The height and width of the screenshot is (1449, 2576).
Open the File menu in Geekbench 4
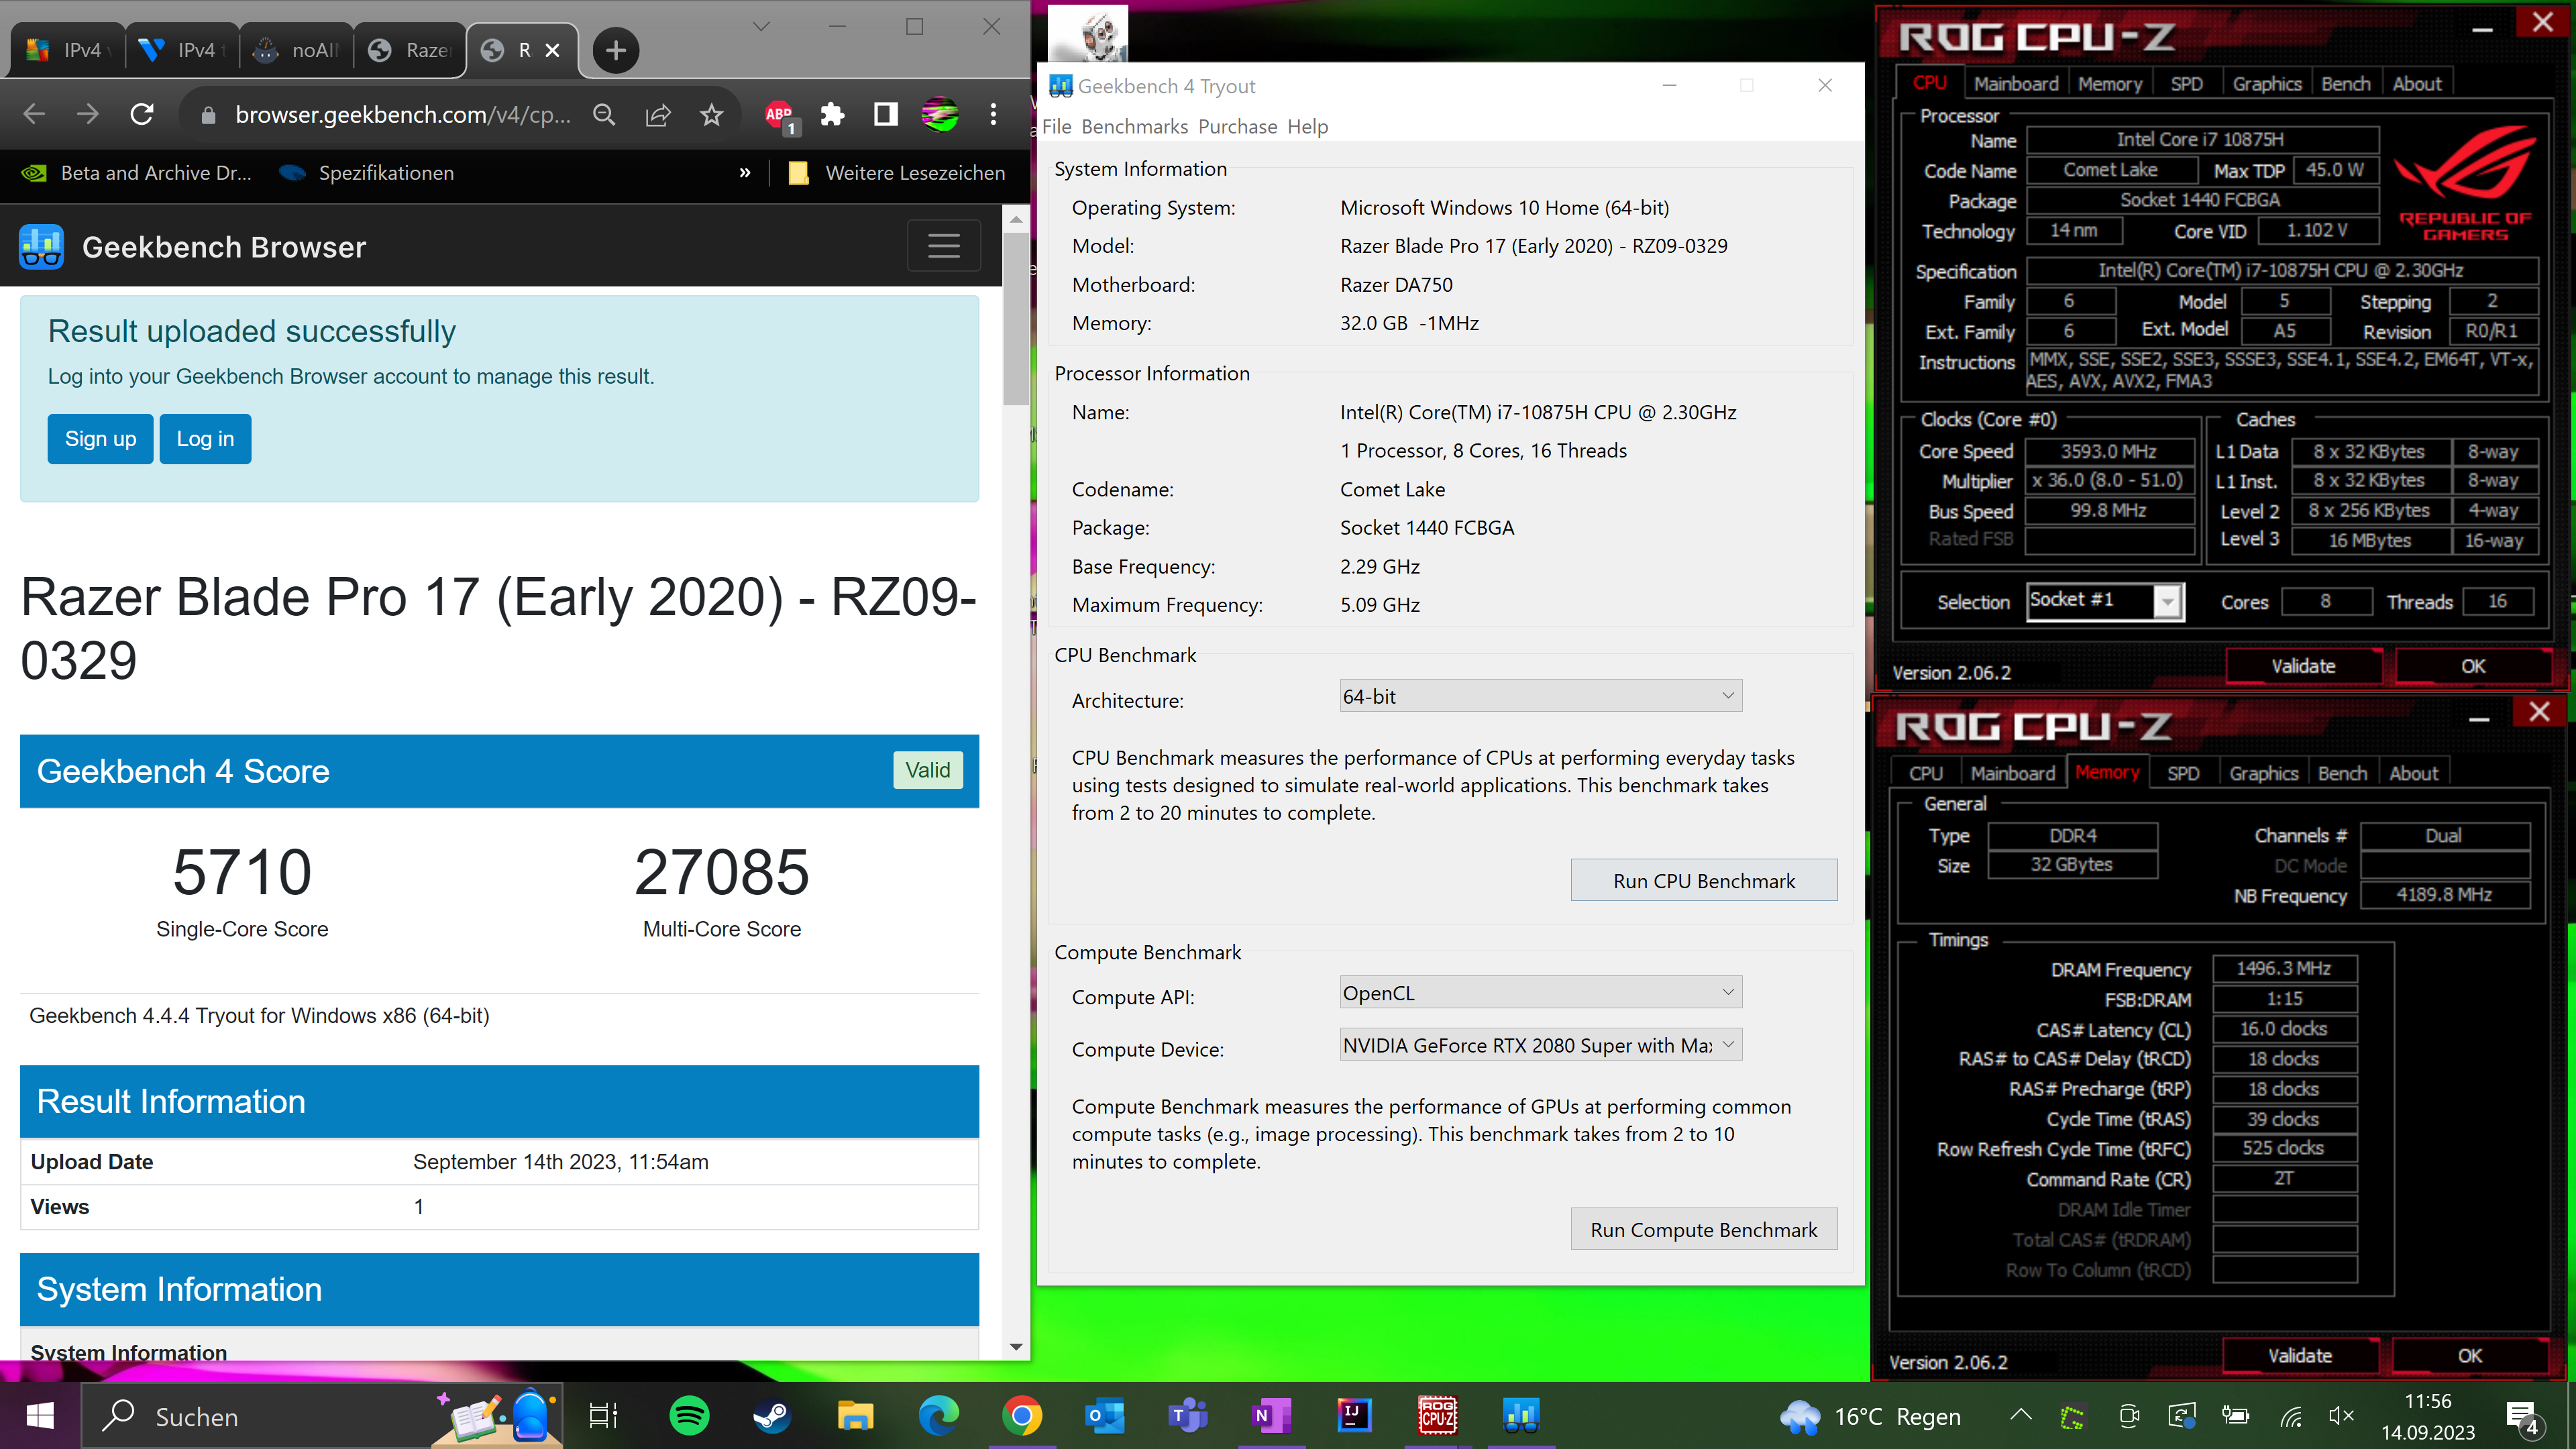[x=1056, y=127]
